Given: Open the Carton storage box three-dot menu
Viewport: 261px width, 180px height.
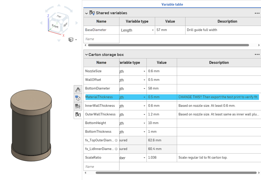Looking at the screenshot, I should [x=257, y=54].
